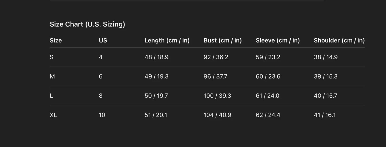Viewport: 386px width, 147px height.
Task: Click US size "10" cell
Action: 102,115
